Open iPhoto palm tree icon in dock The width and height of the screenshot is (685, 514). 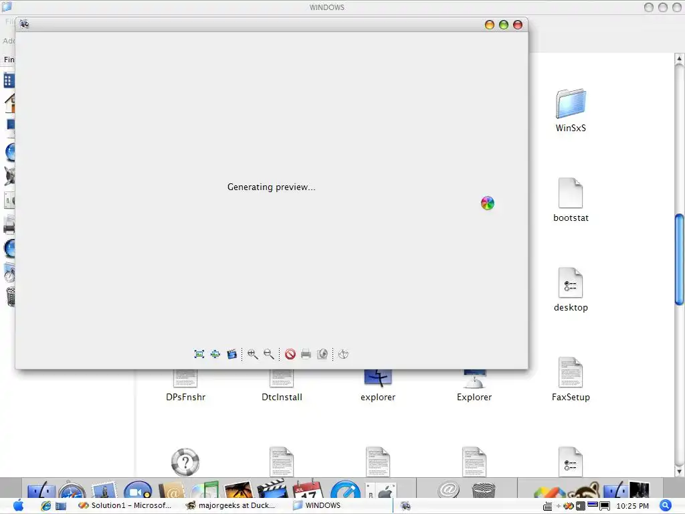tap(238, 489)
